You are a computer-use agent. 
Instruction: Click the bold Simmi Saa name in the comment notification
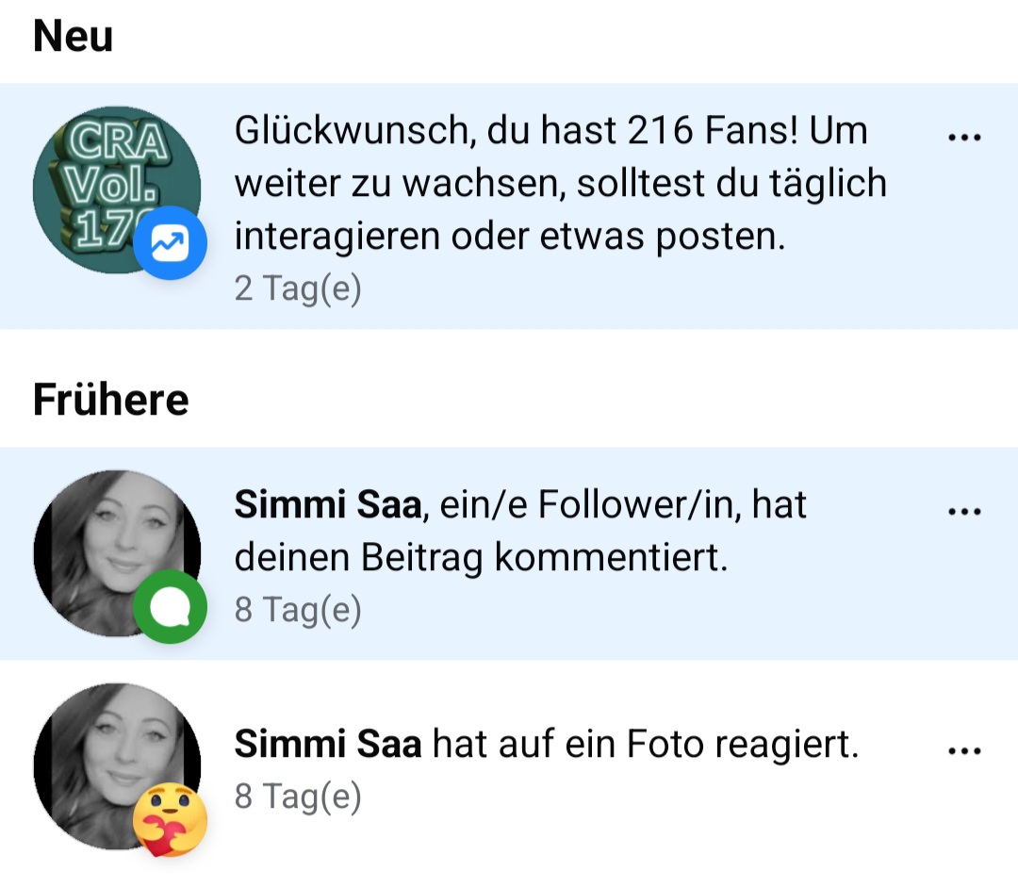click(x=327, y=506)
